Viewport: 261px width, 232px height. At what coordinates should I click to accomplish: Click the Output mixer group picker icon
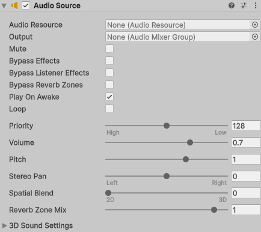point(255,37)
